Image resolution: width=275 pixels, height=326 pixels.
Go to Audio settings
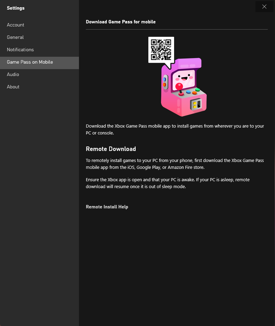coord(39,74)
